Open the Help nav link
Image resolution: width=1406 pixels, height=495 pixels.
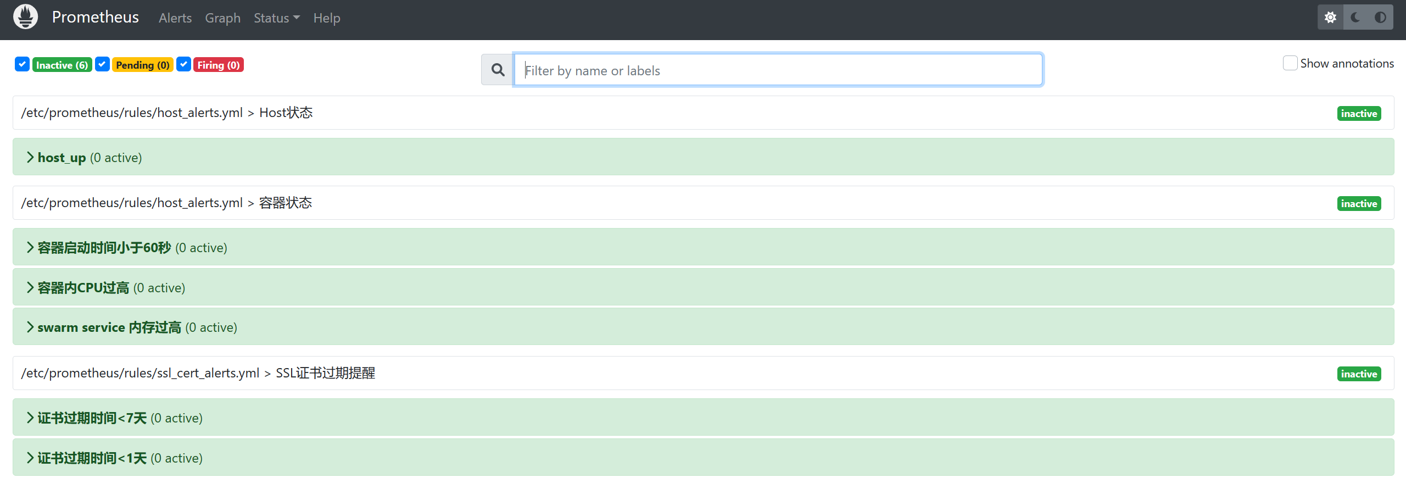[x=327, y=18]
